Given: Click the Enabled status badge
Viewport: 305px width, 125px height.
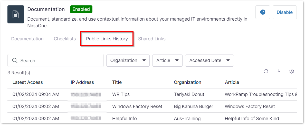Looking at the screenshot, I should tap(81, 10).
